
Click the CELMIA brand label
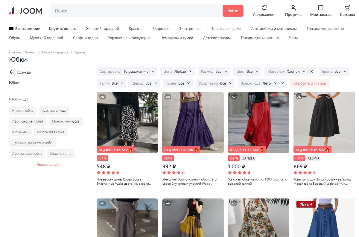pos(314,158)
